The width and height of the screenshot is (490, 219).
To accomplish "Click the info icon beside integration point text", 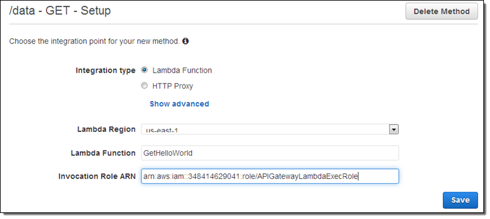I will pyautogui.click(x=185, y=41).
